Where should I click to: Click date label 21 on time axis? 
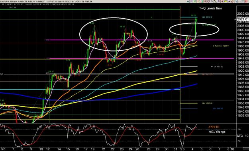[104, 149]
